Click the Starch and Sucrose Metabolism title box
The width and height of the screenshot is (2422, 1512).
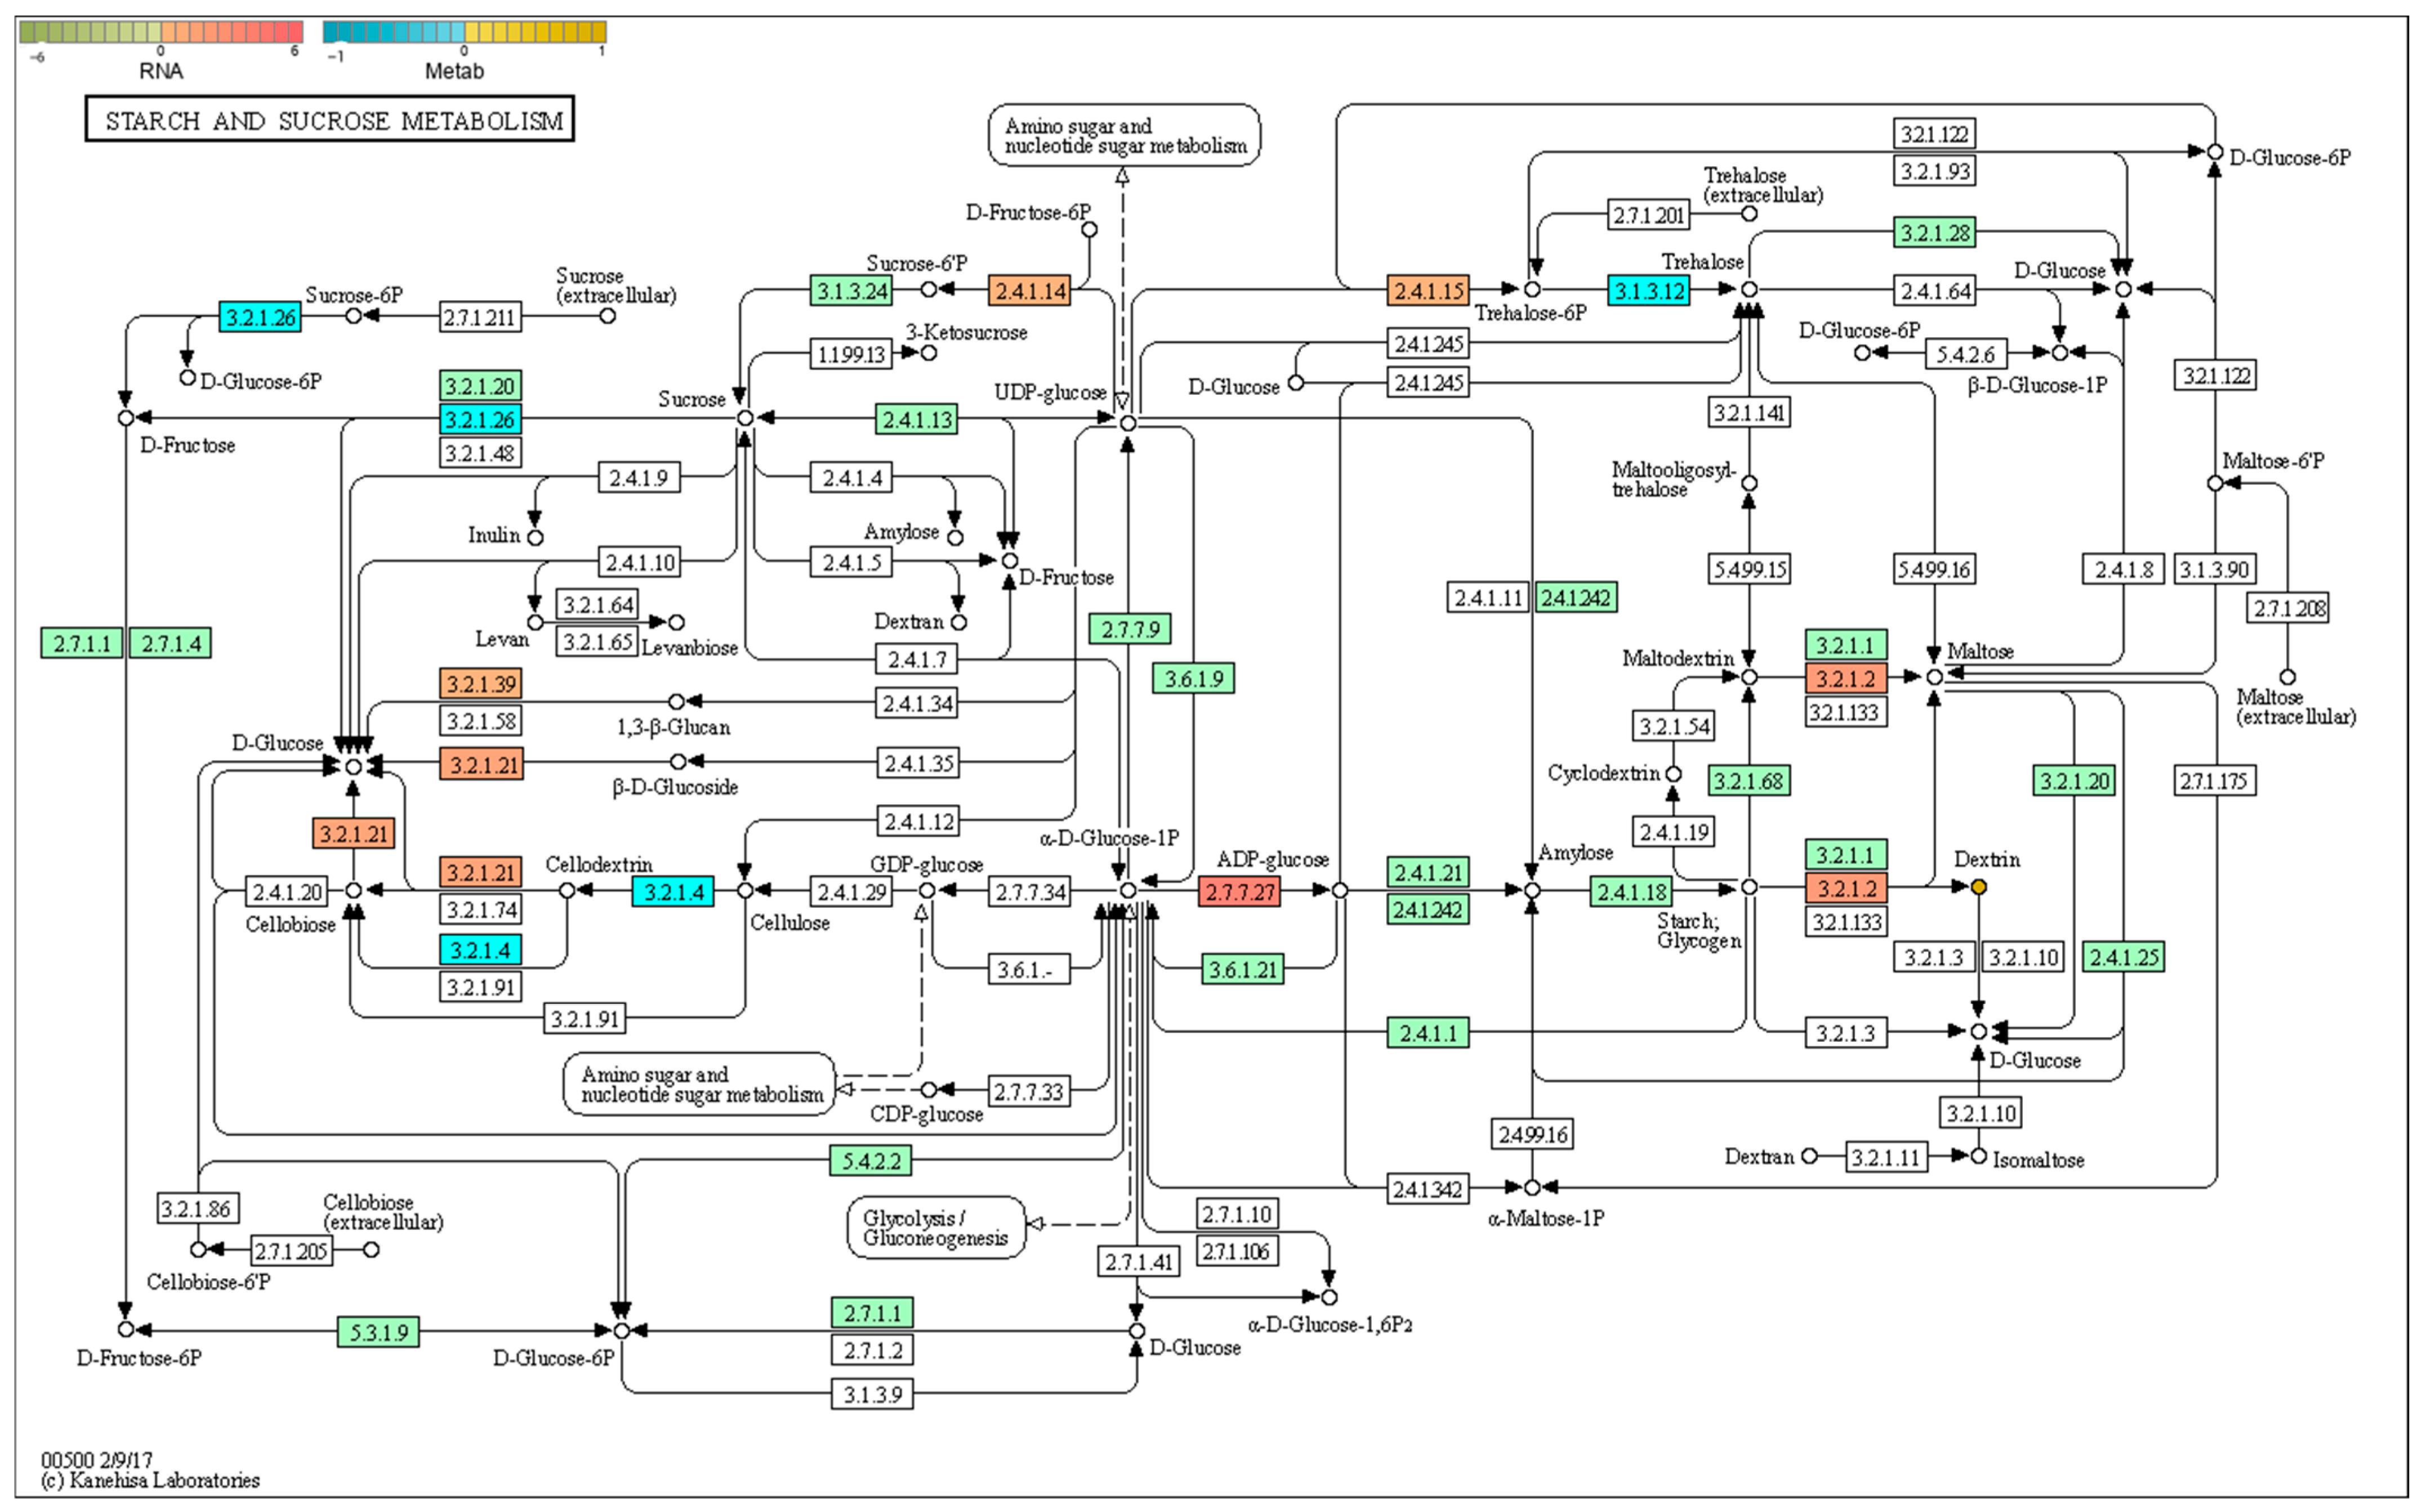coord(330,120)
